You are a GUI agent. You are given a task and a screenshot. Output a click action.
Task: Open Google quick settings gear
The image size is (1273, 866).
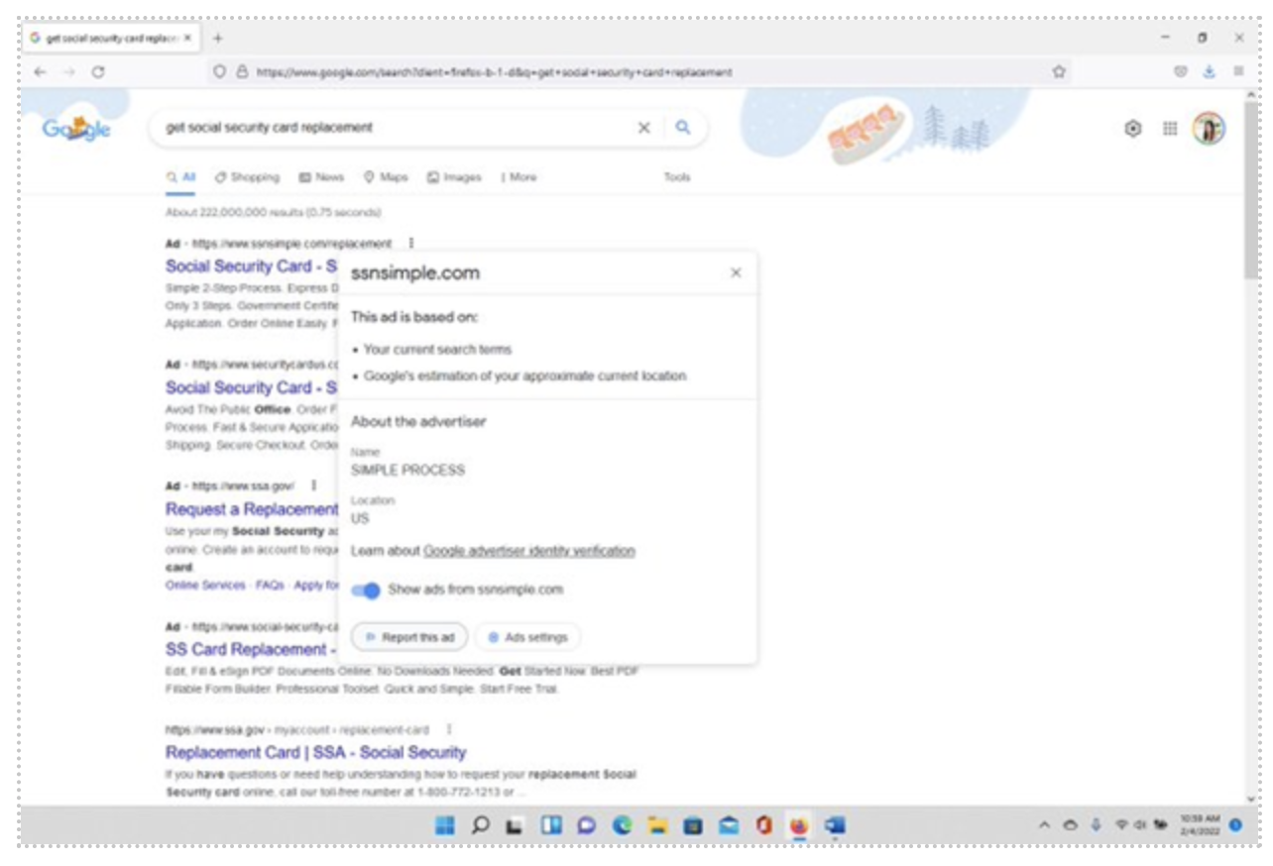[x=1133, y=129]
